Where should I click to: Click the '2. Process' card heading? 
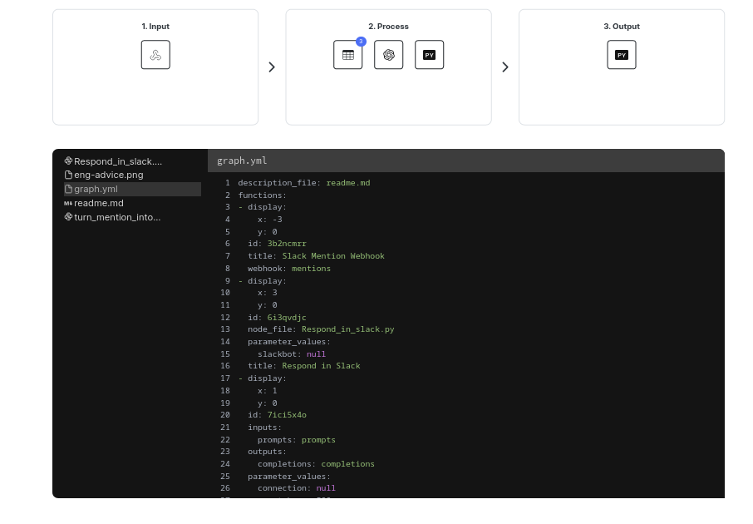[x=388, y=27]
